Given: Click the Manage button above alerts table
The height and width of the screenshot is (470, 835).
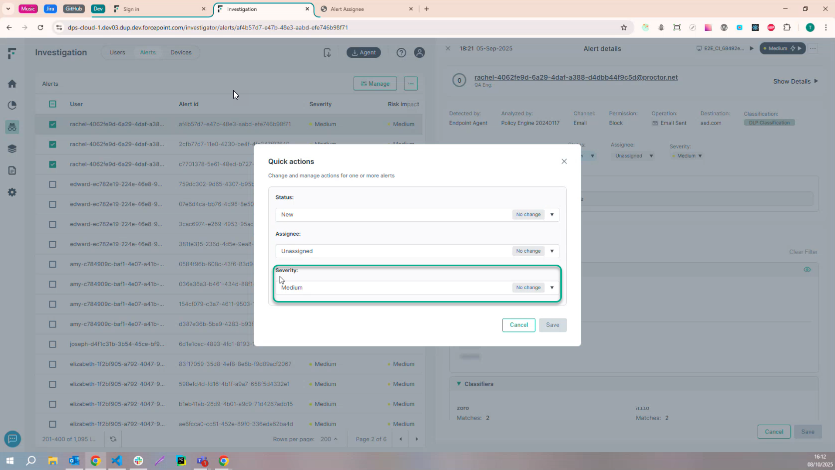Looking at the screenshot, I should coord(375,84).
